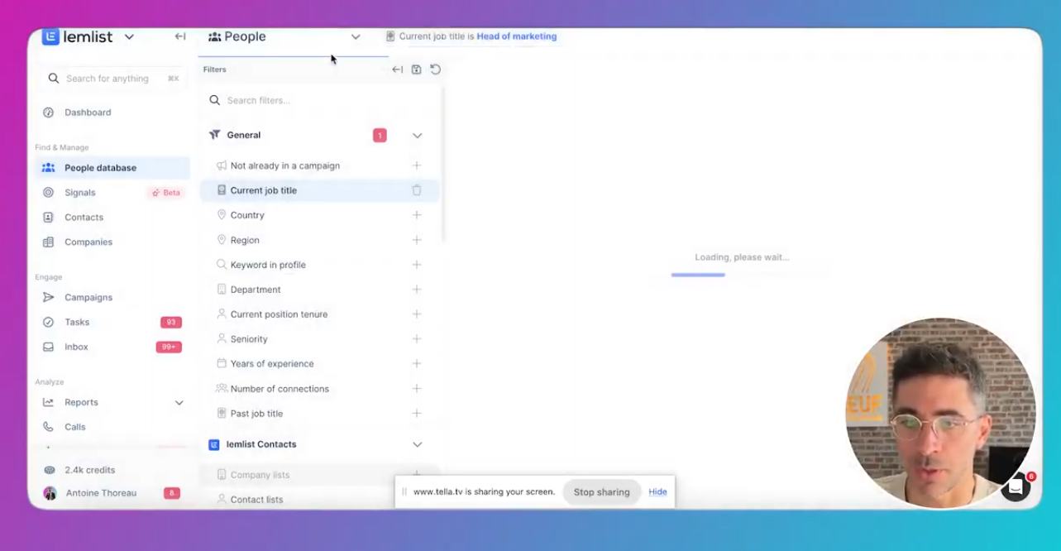Click the lemlist logo icon

tap(50, 36)
